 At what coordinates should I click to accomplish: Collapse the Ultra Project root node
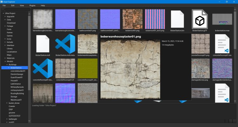(x=3, y=14)
